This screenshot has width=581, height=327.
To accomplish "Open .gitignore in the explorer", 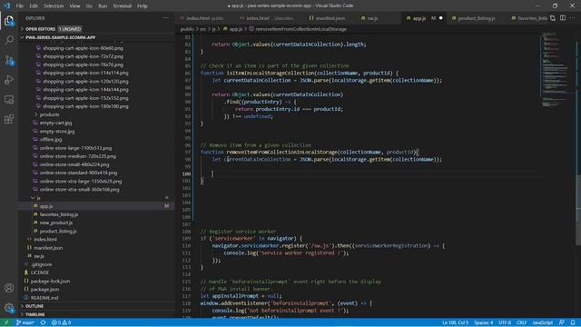I will tap(41, 264).
